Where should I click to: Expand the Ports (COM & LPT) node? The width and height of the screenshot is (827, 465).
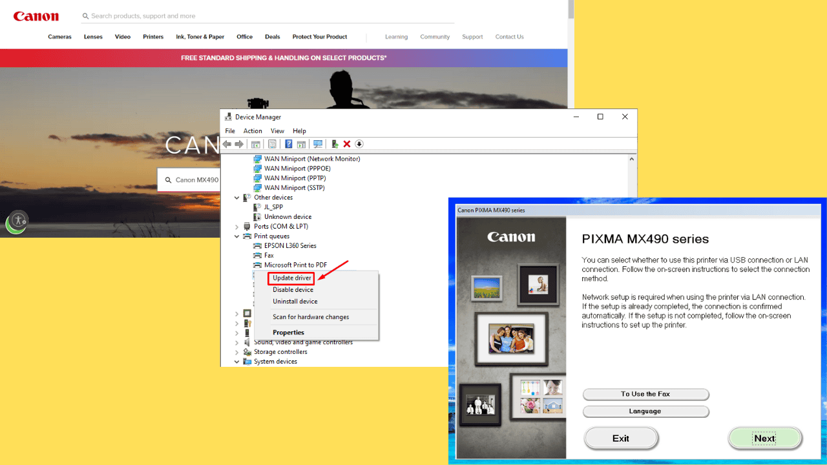[237, 227]
